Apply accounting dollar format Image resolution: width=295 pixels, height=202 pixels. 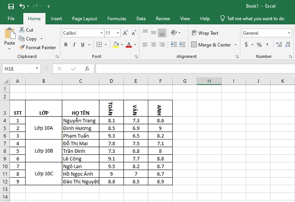[x=246, y=45]
